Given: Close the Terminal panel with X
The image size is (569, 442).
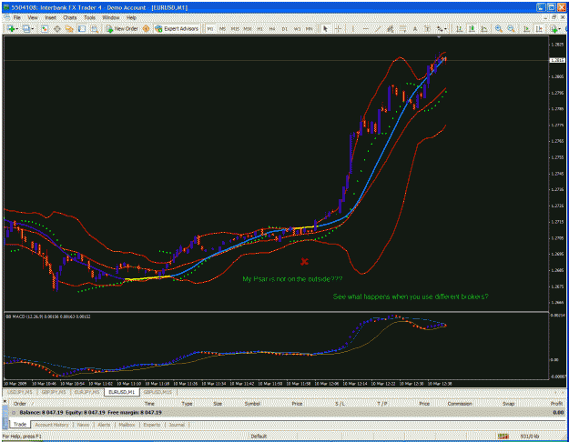Looking at the screenshot, I should point(5,401).
